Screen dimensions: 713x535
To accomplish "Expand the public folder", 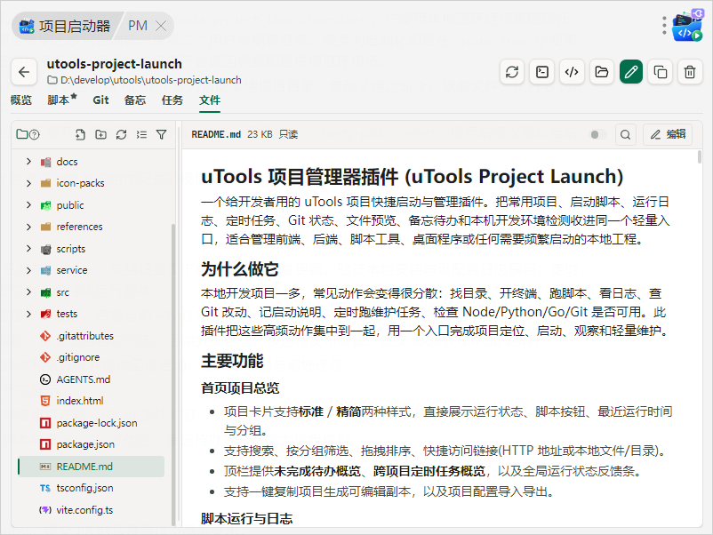I will click(x=28, y=205).
